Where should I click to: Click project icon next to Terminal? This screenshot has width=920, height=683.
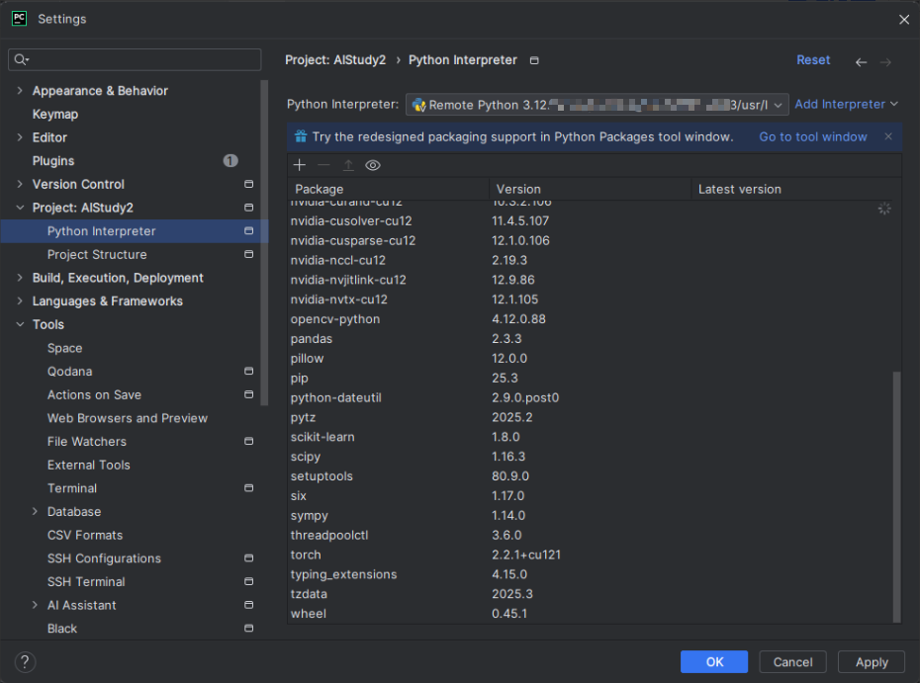(248, 488)
